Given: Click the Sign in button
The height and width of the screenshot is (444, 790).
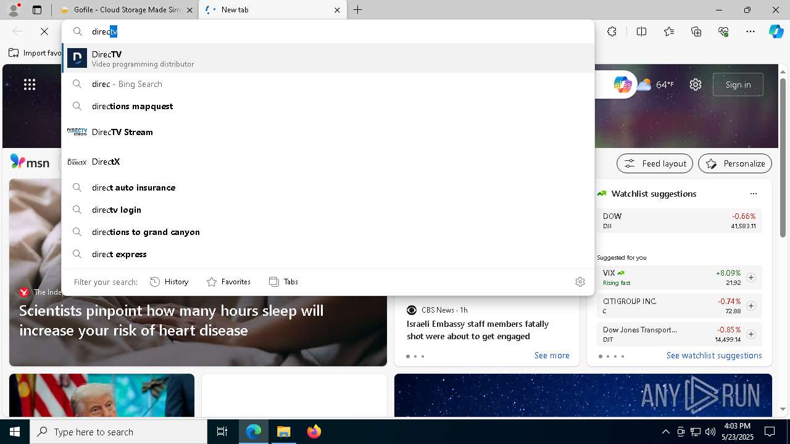Looking at the screenshot, I should (738, 84).
